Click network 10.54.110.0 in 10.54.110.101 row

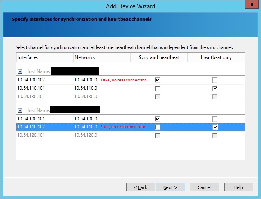(x=86, y=88)
